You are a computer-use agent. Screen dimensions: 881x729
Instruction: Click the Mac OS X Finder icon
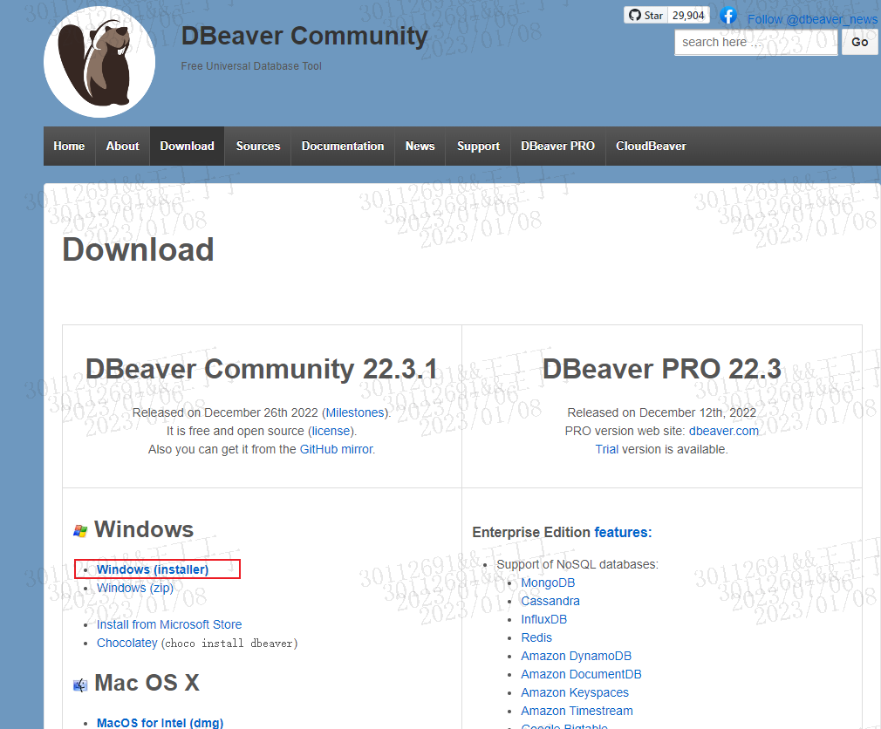pyautogui.click(x=80, y=685)
